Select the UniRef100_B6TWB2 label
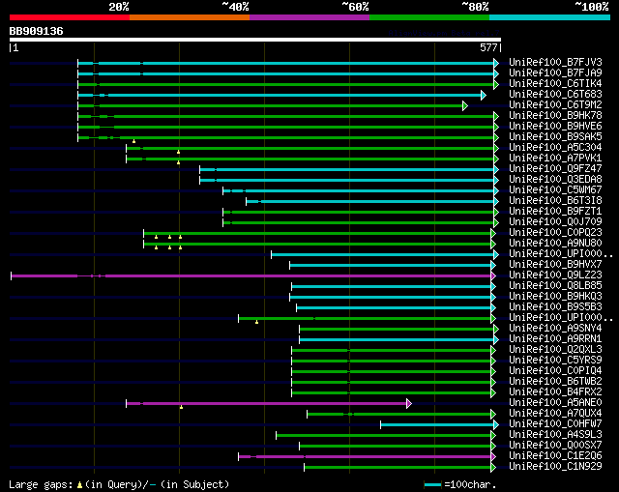Image resolution: width=619 pixels, height=492 pixels. [x=555, y=382]
